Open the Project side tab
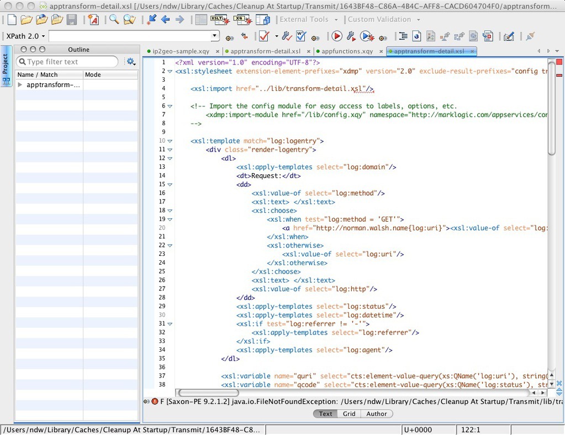Image resolution: width=565 pixels, height=435 pixels. click(6, 66)
